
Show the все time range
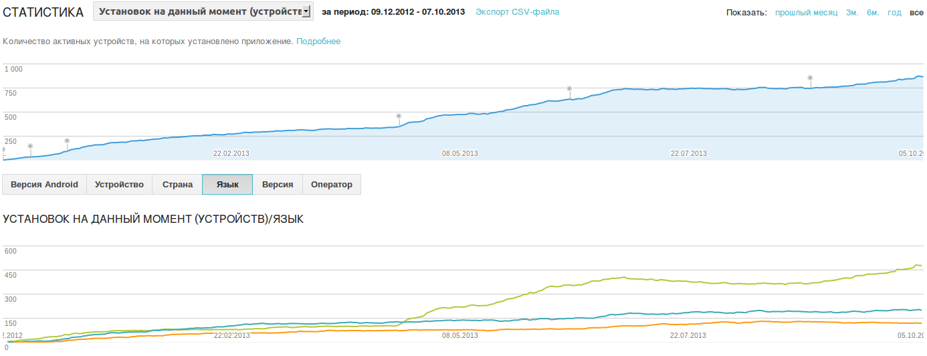916,13
